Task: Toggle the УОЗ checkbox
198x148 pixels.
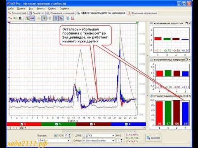Action: click(56, 135)
